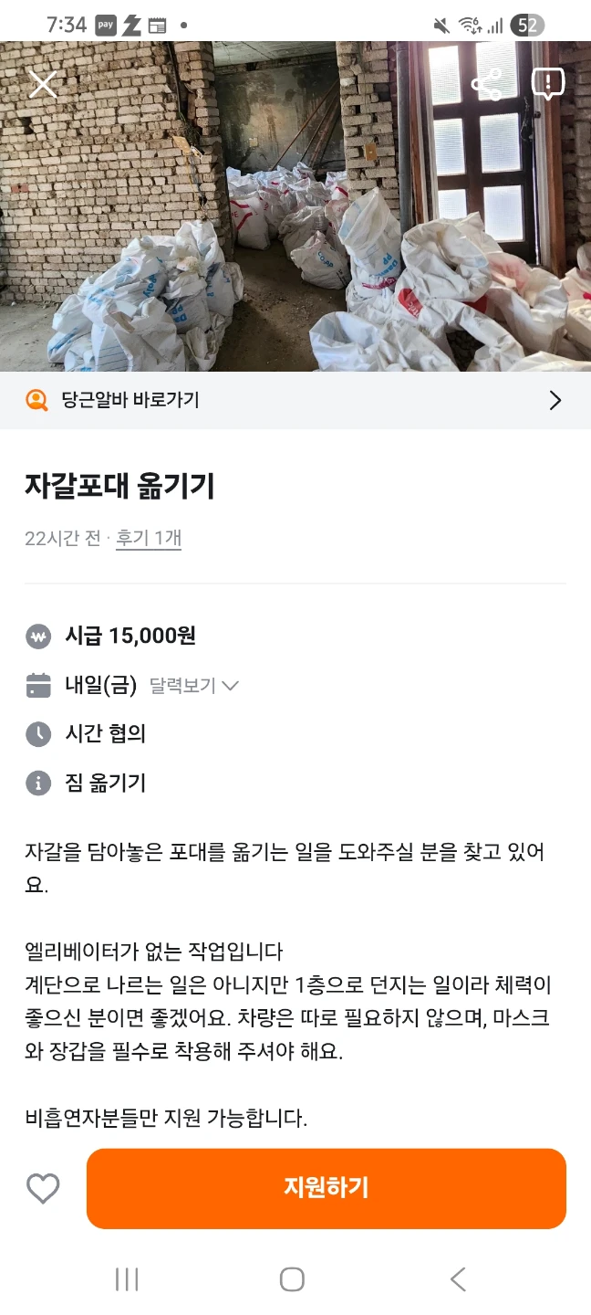
Task: Expand the 달력보기 dropdown
Action: pos(193,686)
